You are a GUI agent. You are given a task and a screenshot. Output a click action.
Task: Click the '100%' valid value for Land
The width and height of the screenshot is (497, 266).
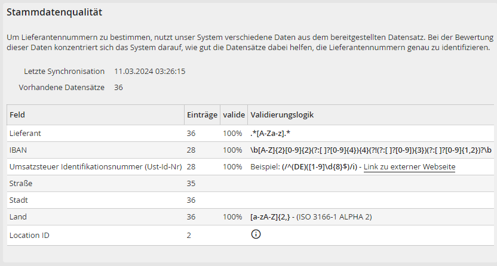pyautogui.click(x=232, y=216)
